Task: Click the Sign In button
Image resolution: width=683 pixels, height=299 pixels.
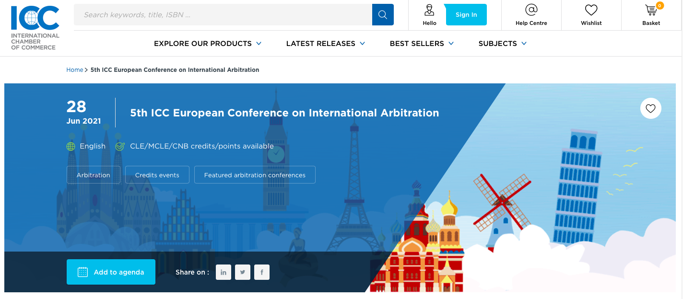Action: click(x=466, y=15)
